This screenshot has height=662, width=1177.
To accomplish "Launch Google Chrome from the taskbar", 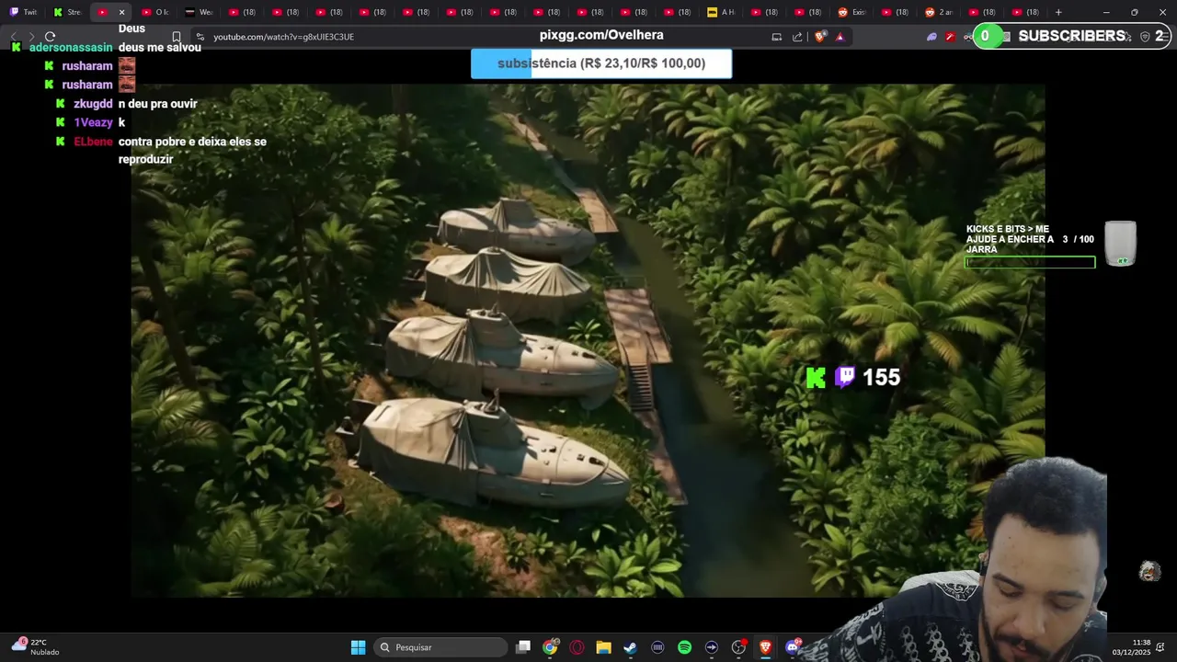I will point(550,647).
